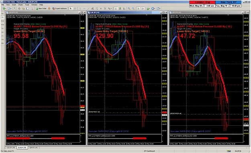Image resolution: width=251 pixels, height=153 pixels.
Task: Switch to candlestick chart display
Action: click(x=120, y=8)
